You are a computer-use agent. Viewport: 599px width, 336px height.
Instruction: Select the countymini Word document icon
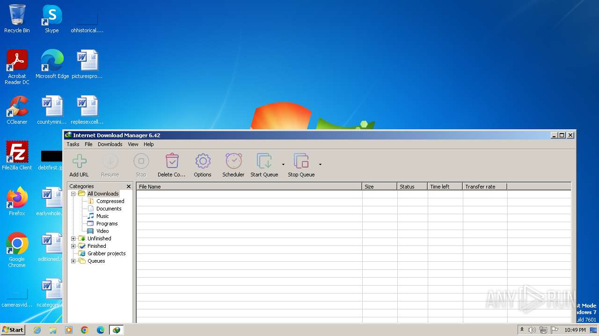(52, 110)
